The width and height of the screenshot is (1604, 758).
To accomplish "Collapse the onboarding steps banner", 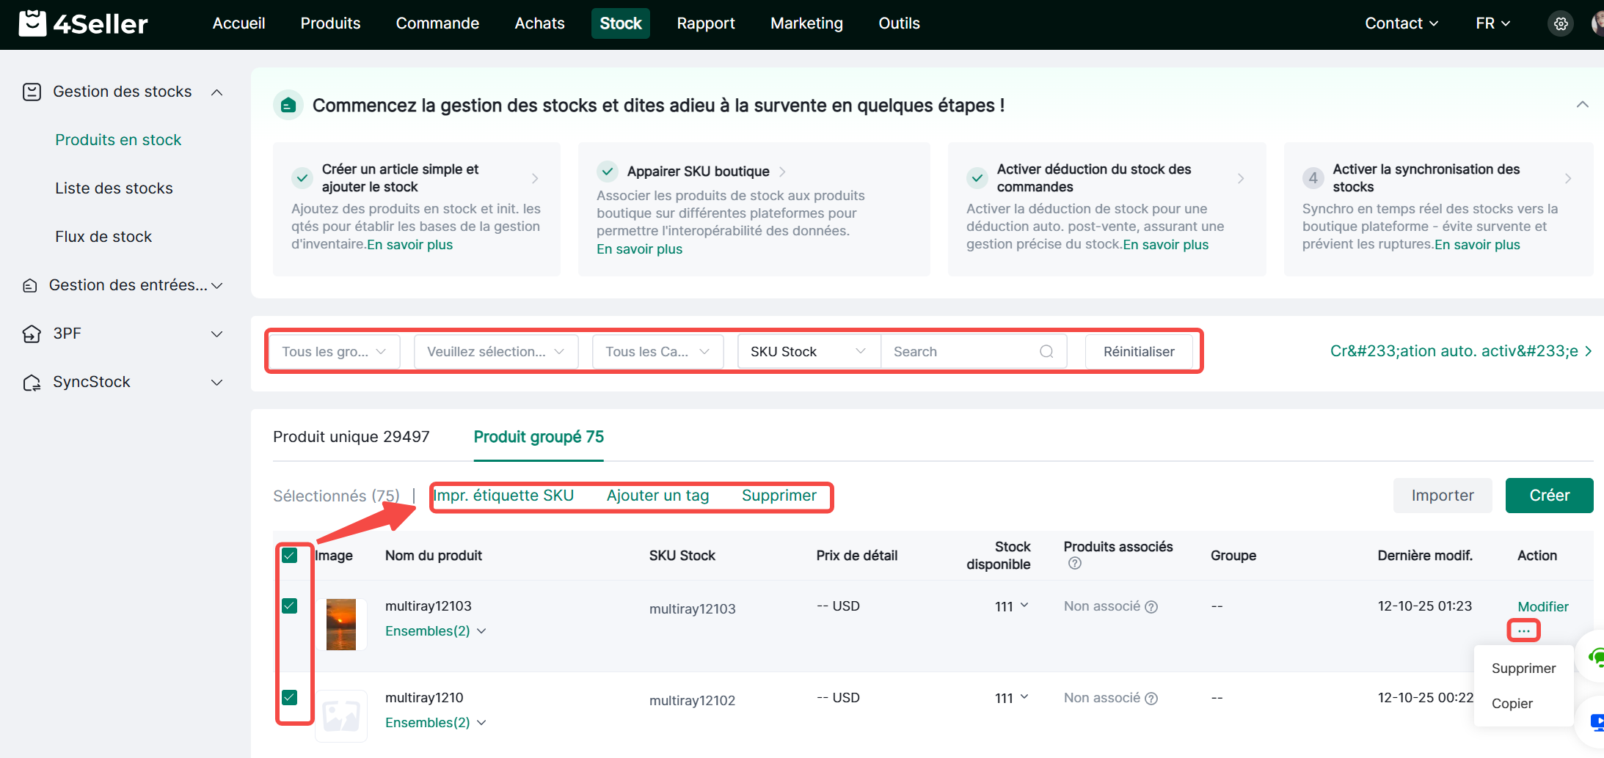I will coord(1582,105).
